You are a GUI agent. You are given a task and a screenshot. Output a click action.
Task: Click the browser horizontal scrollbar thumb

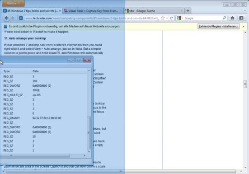(x=121, y=171)
